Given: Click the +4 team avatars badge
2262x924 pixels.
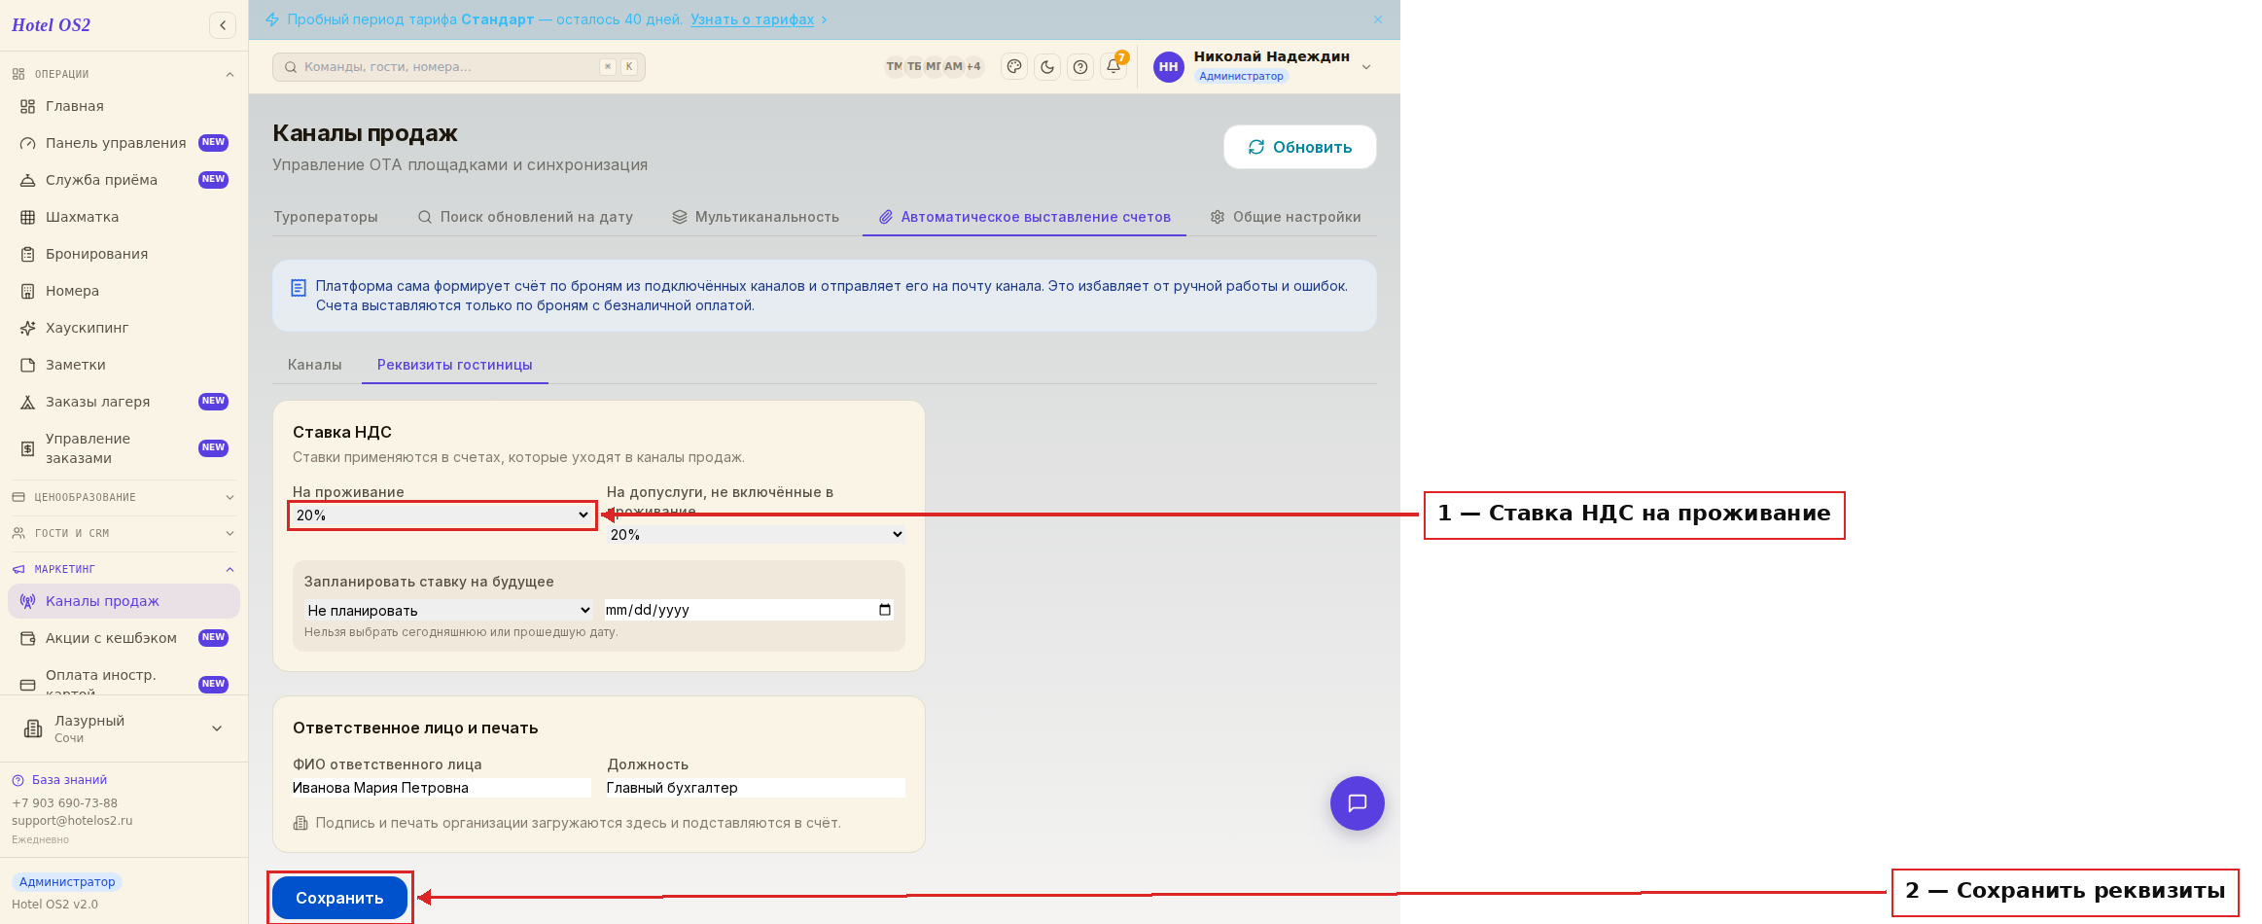Looking at the screenshot, I should 973,66.
